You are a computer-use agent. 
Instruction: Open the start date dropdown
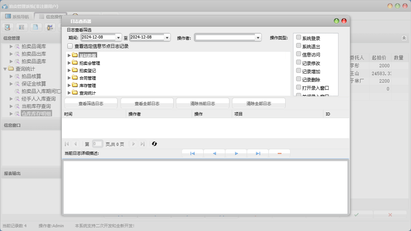(119, 38)
